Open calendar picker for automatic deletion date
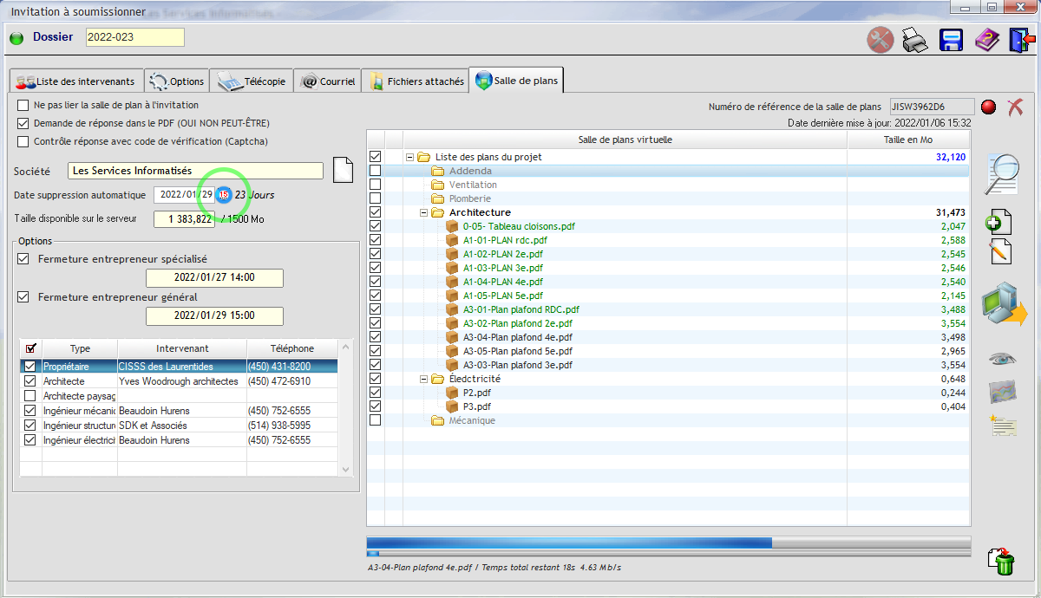Viewport: 1041px width, 598px height. point(223,195)
